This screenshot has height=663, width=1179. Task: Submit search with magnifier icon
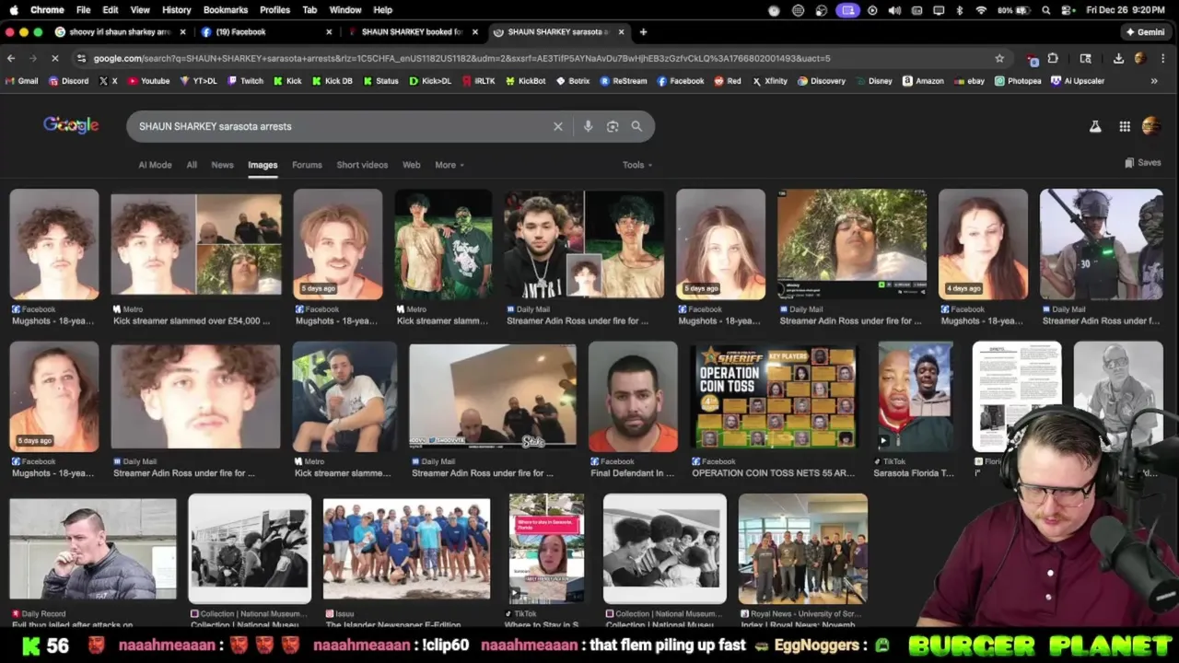tap(636, 126)
